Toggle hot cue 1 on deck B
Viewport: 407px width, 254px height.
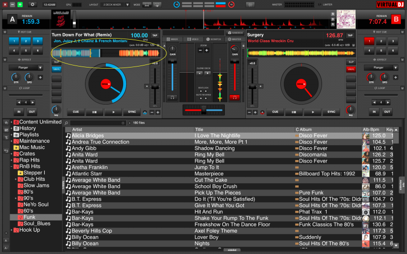click(x=370, y=41)
